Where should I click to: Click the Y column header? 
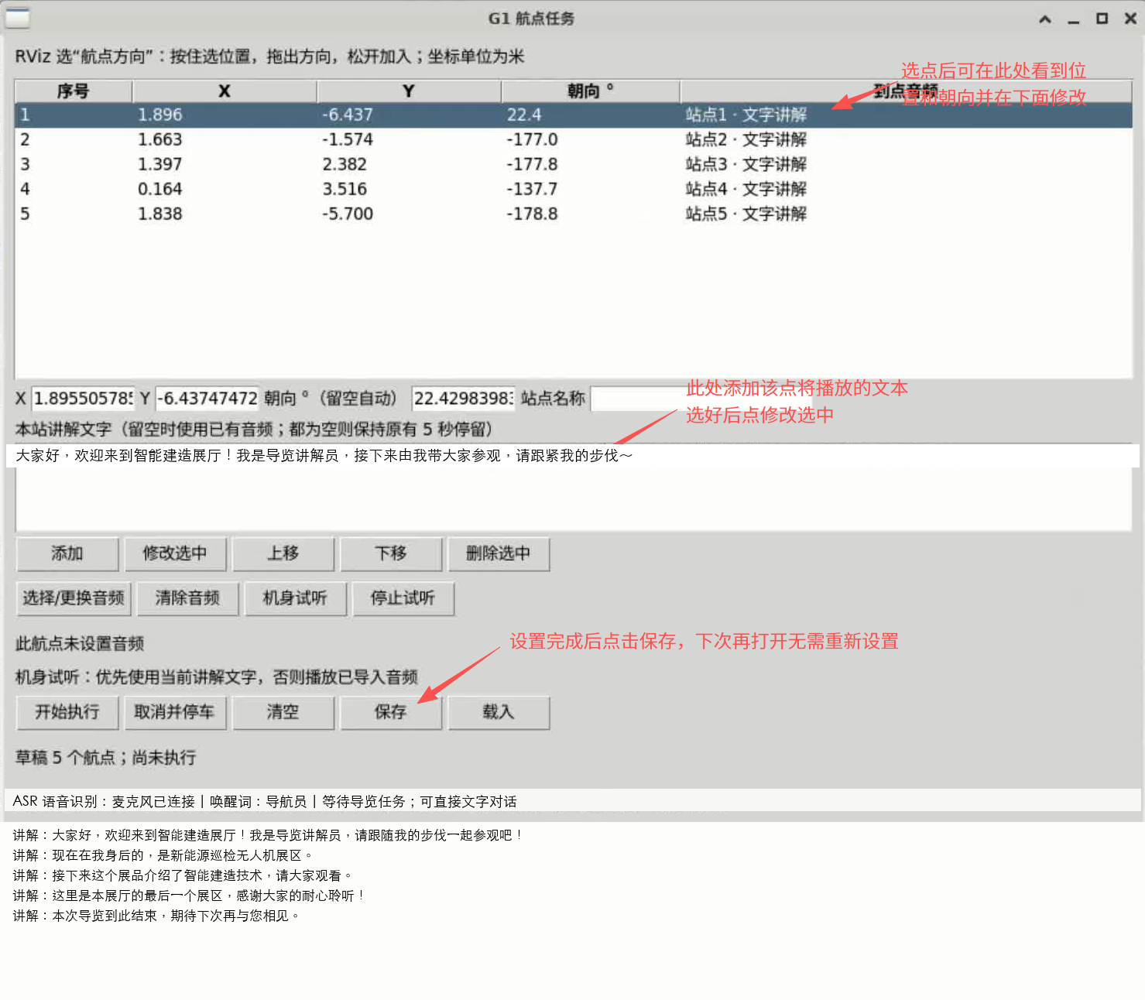(x=409, y=91)
